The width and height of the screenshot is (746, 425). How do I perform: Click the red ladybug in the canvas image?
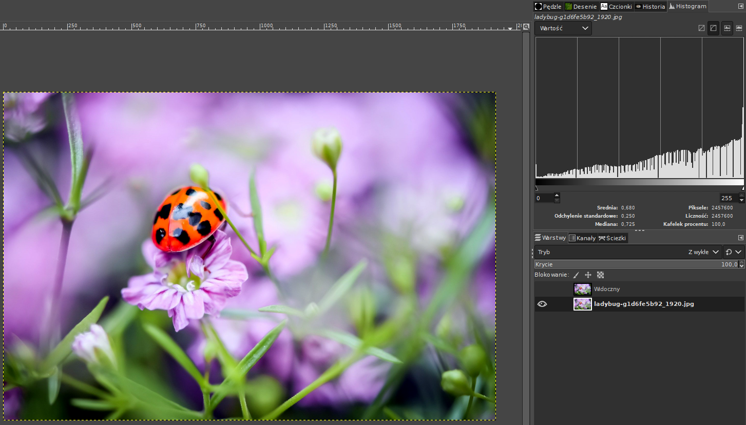tap(189, 219)
